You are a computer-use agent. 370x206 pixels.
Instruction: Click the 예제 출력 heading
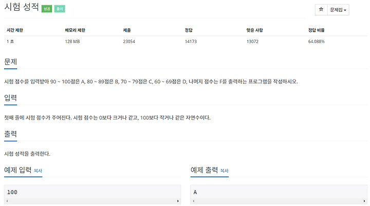205,170
